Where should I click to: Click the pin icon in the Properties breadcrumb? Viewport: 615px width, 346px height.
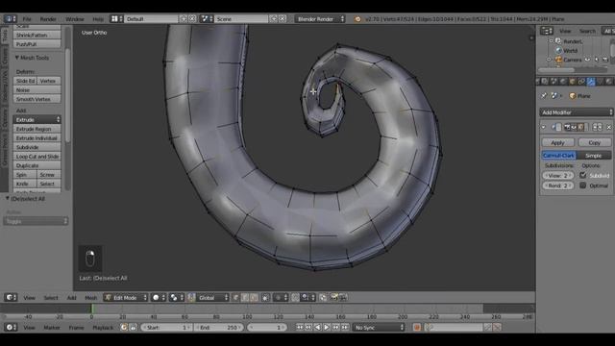coord(544,96)
